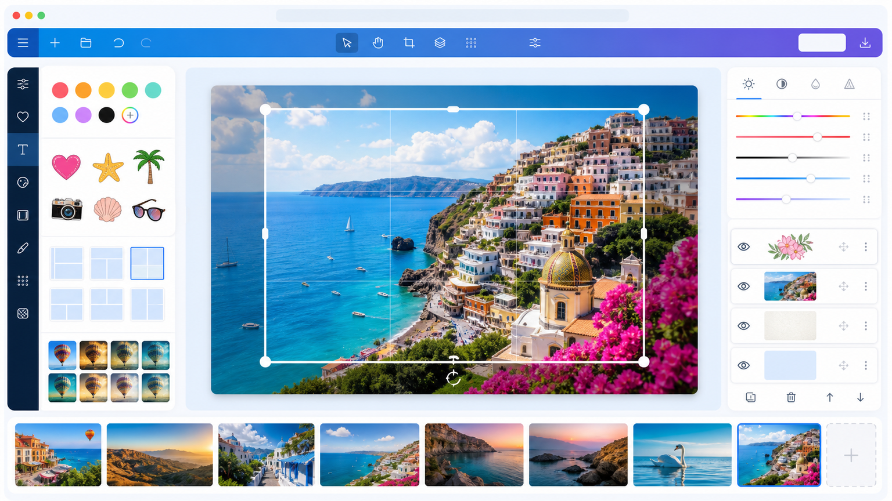Open the hamburger menu in the top bar
The image size is (892, 501).
coord(23,43)
